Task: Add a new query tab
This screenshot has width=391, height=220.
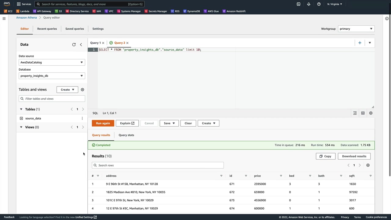Action: [x=360, y=43]
